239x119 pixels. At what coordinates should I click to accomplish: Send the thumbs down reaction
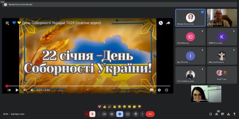pyautogui.click(x=139, y=107)
